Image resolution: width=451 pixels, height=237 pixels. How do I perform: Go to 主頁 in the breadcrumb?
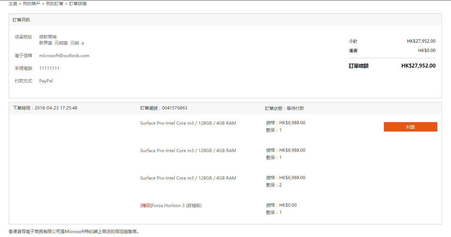13,4
